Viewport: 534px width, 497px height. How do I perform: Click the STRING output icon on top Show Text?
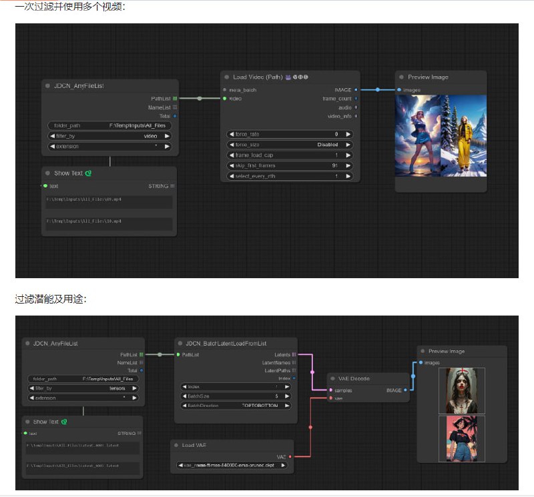(x=172, y=186)
